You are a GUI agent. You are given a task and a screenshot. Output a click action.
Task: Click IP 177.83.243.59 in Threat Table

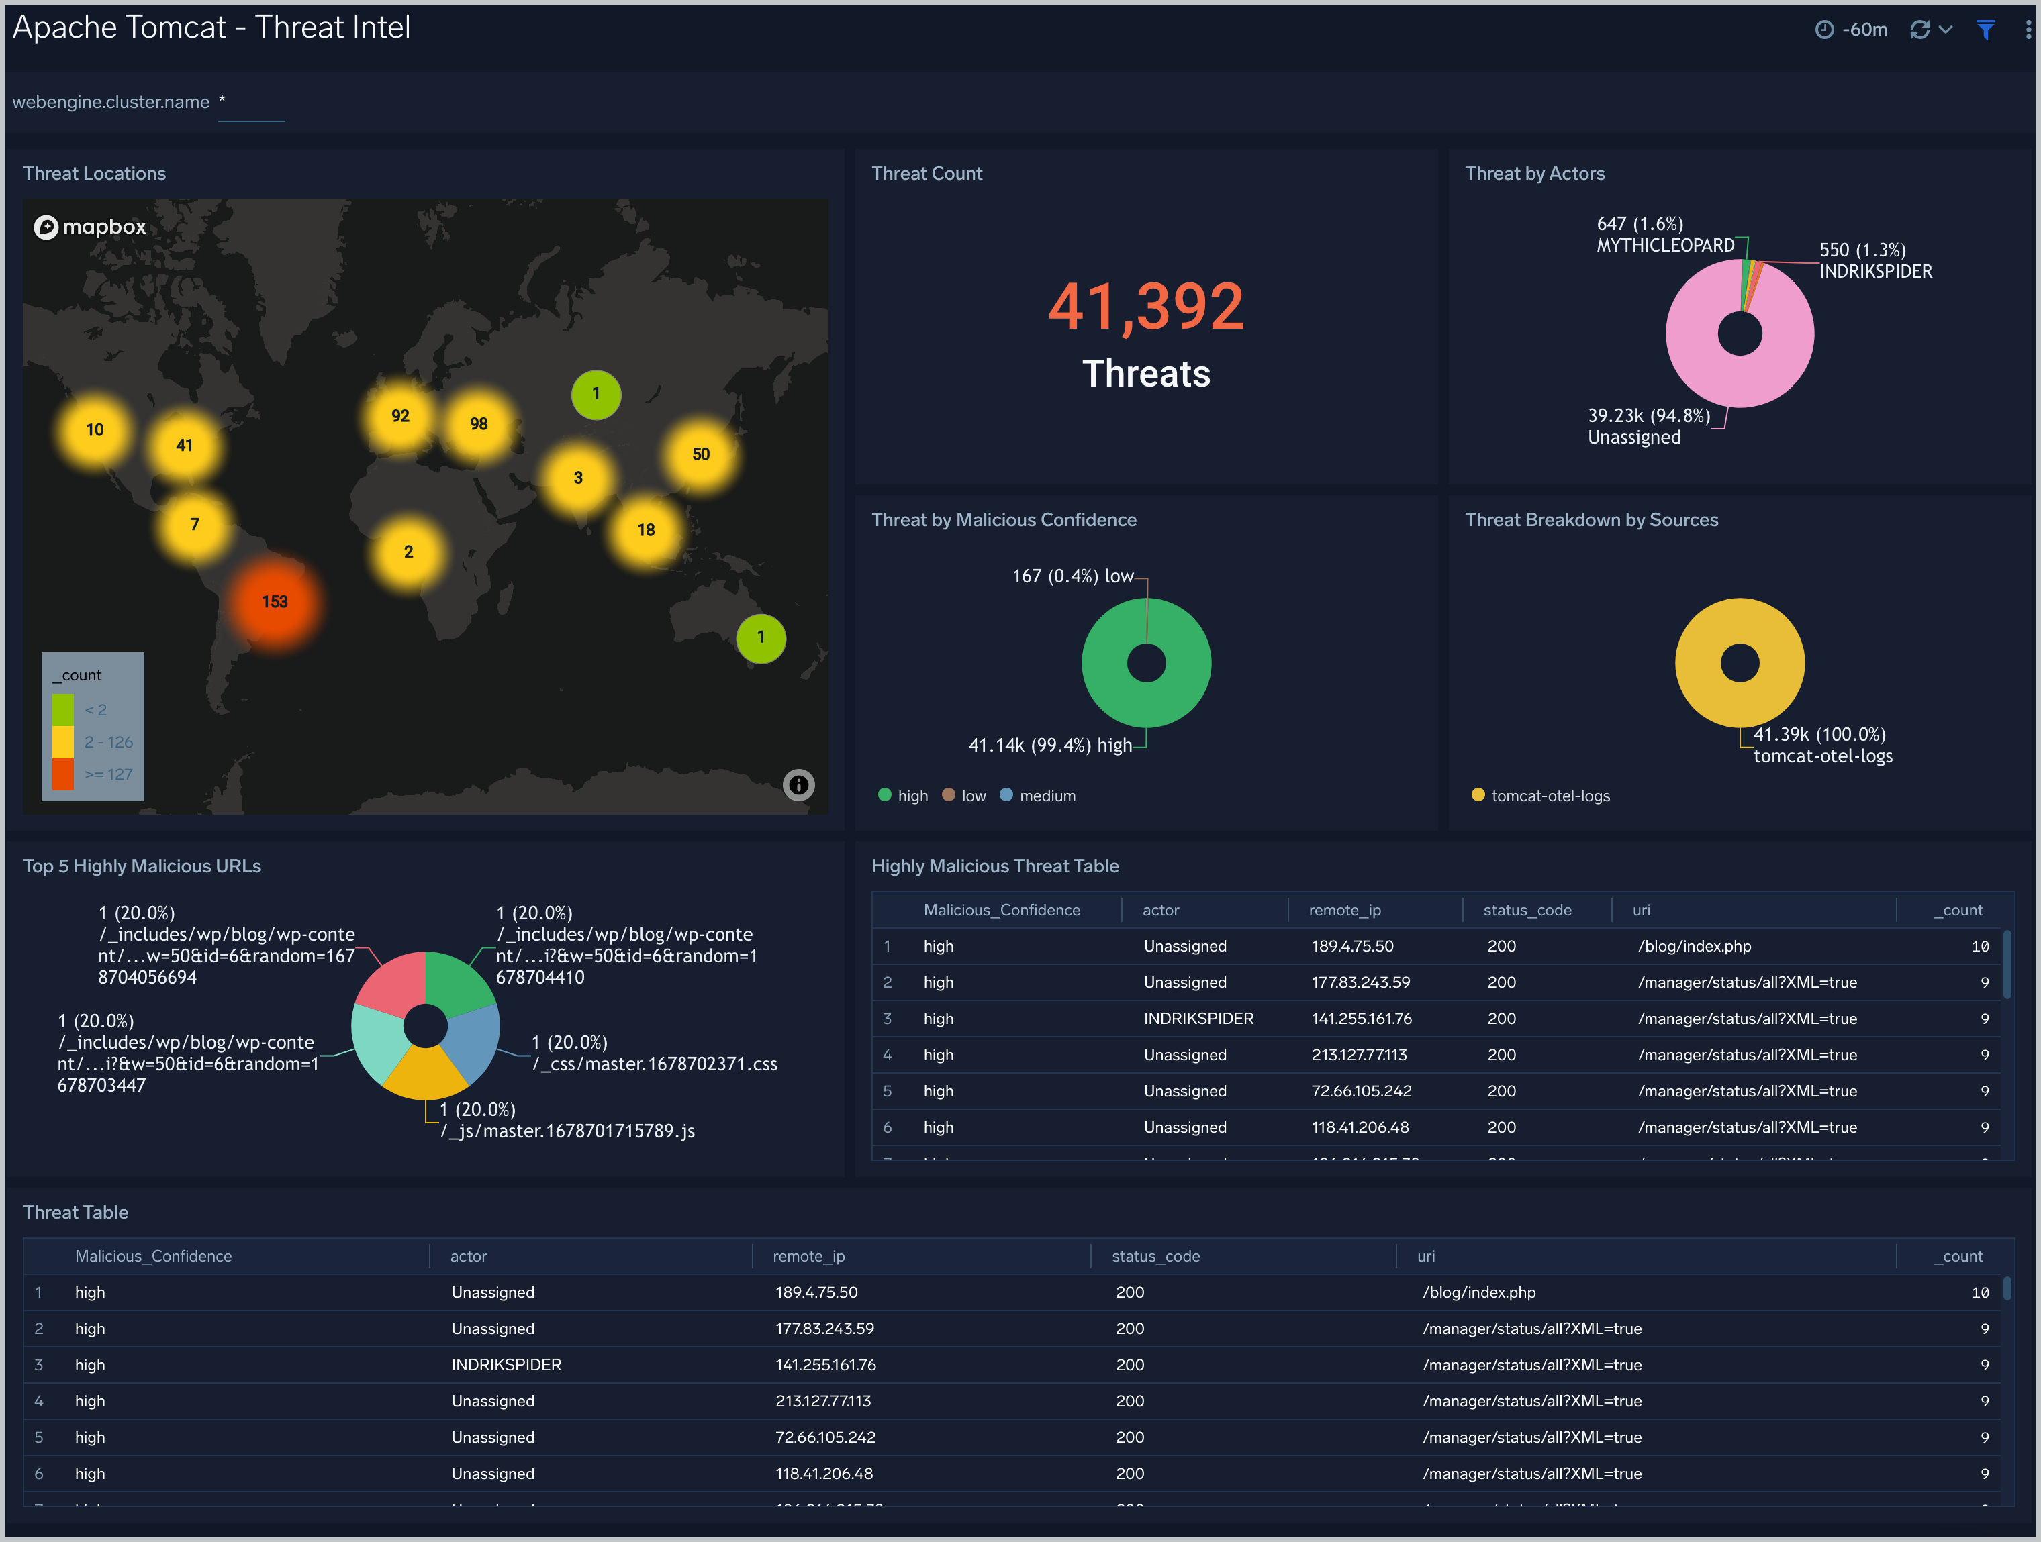tap(824, 1328)
